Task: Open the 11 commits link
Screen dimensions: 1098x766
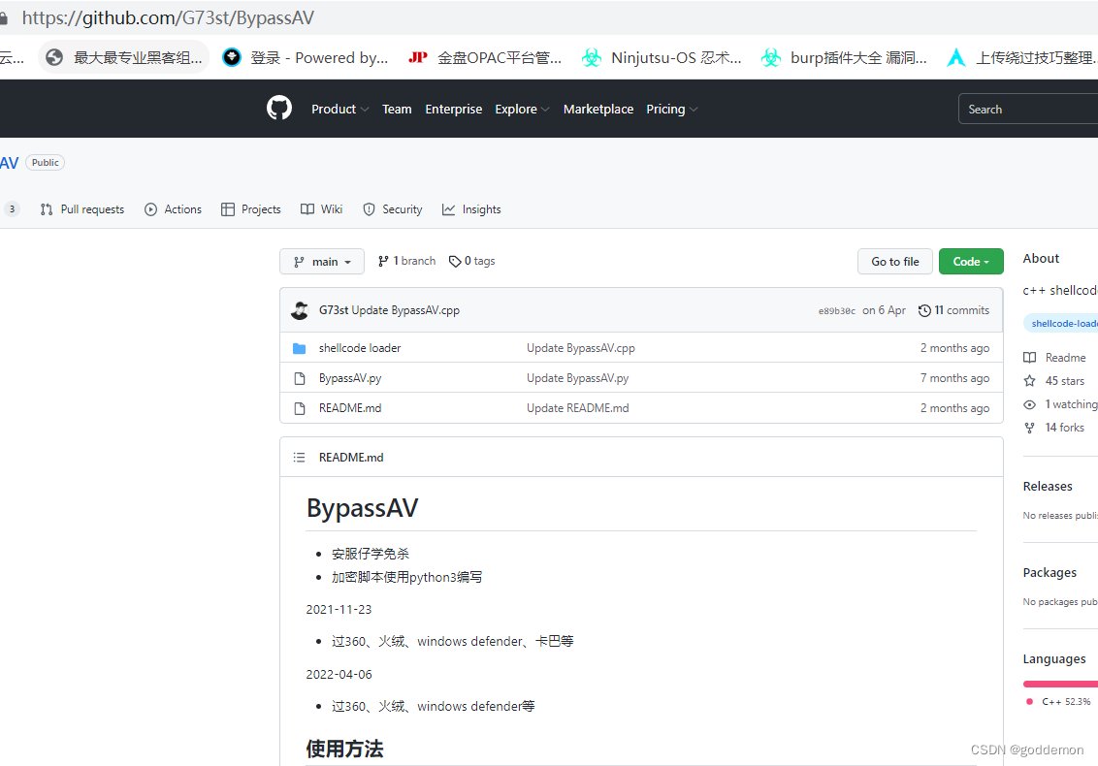Action: pos(954,310)
